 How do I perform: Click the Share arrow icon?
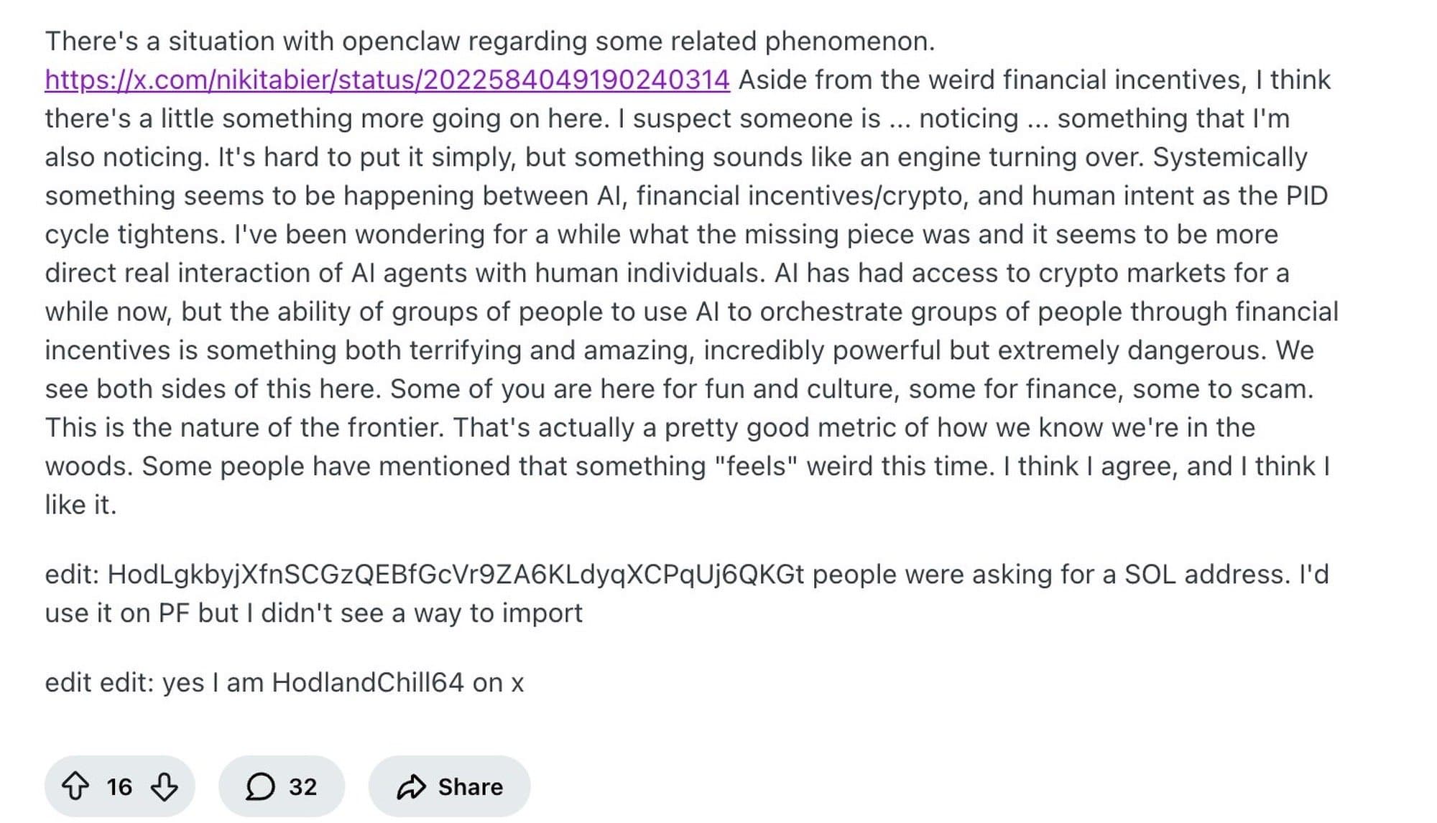411,786
